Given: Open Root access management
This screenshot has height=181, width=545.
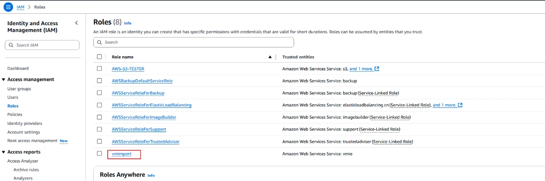Looking at the screenshot, I should 32,141.
